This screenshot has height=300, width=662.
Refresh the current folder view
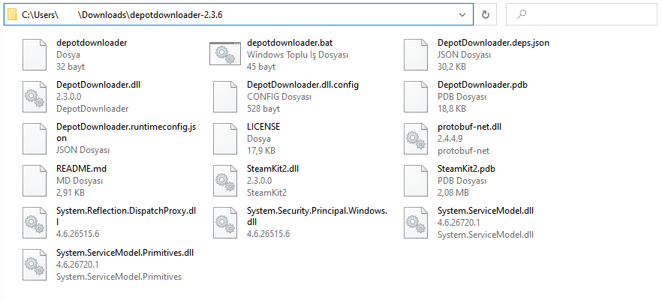point(486,14)
